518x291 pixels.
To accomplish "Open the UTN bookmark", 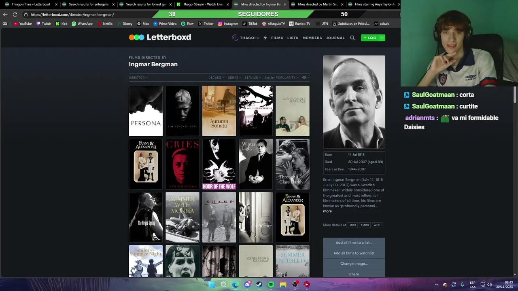I will tap(321, 23).
